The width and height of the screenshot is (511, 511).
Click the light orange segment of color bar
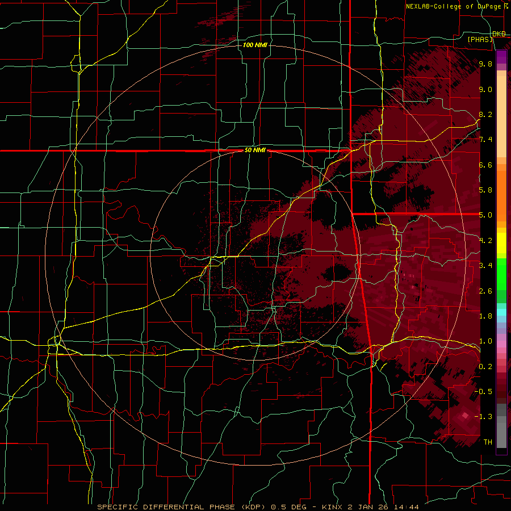pyautogui.click(x=501, y=118)
